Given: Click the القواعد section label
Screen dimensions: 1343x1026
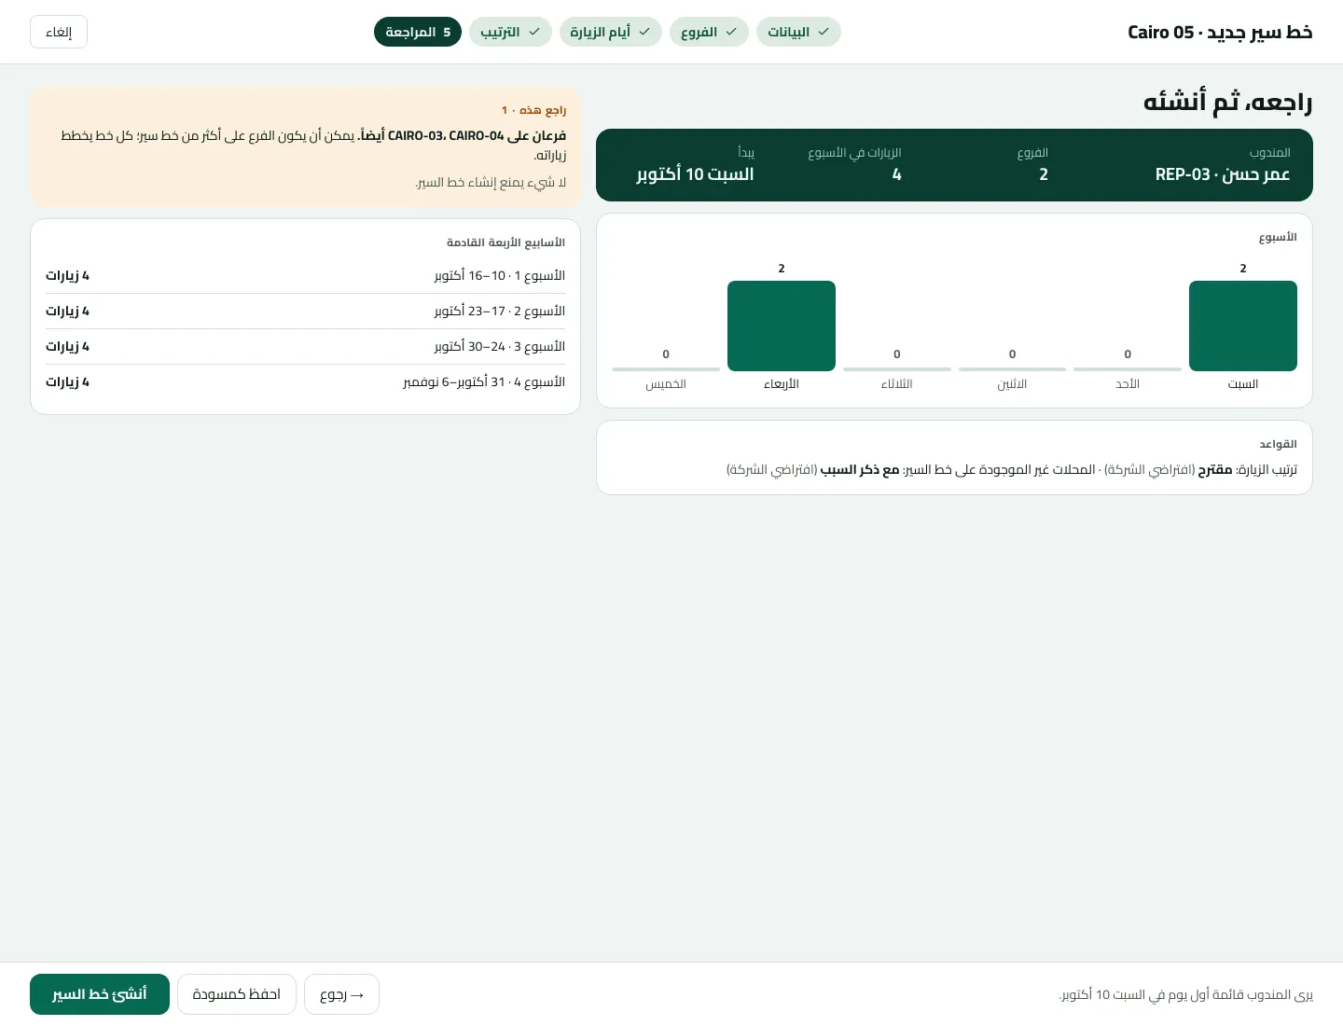Looking at the screenshot, I should click(1278, 444).
